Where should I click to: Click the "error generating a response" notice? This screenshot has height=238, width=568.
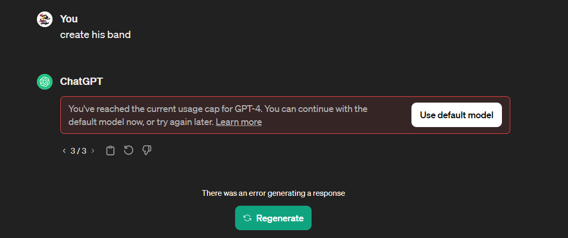273,193
